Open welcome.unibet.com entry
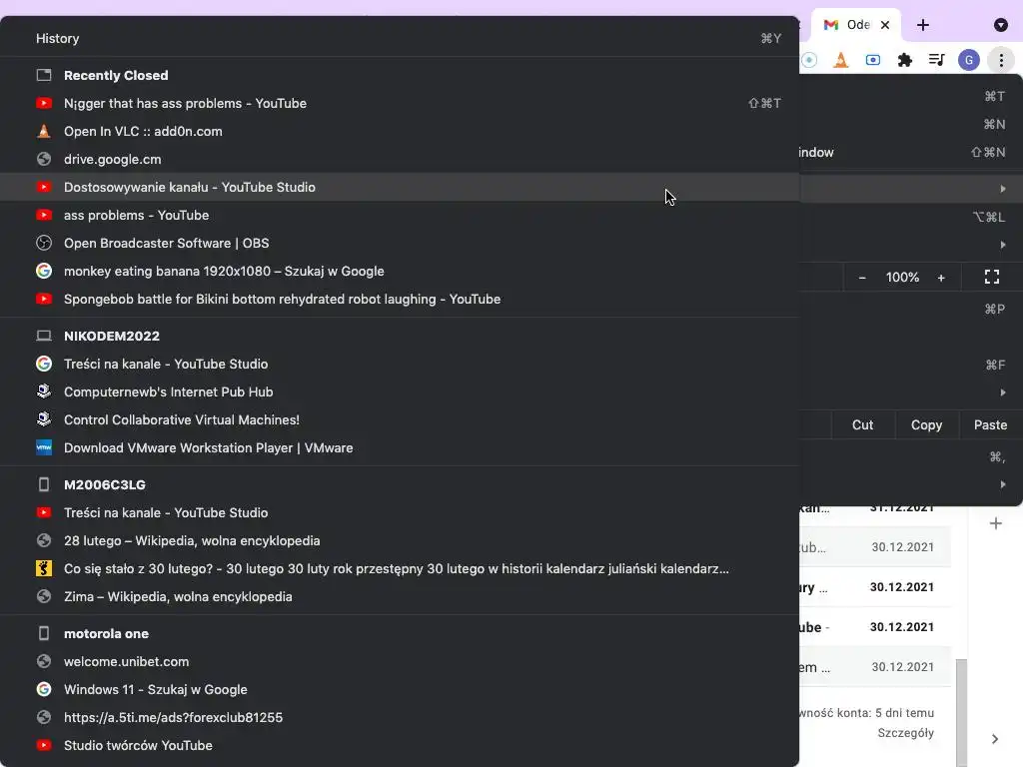Image resolution: width=1023 pixels, height=767 pixels. 400,661
